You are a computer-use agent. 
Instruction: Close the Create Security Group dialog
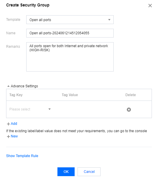(150, 6)
